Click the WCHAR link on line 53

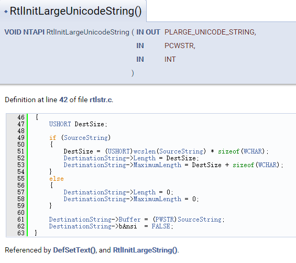click(x=267, y=165)
